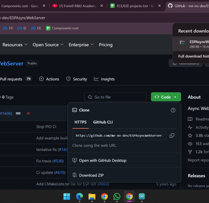The height and width of the screenshot is (203, 209).
Task: Open the Windows Start menu
Action: click(x=67, y=196)
